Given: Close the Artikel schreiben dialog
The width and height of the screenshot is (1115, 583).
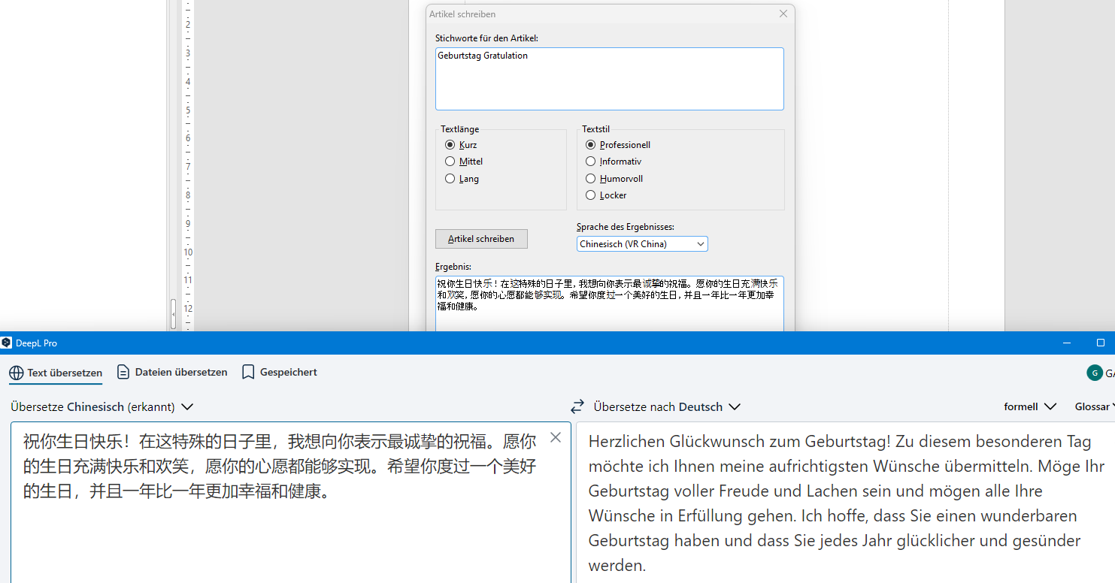Looking at the screenshot, I should [783, 14].
